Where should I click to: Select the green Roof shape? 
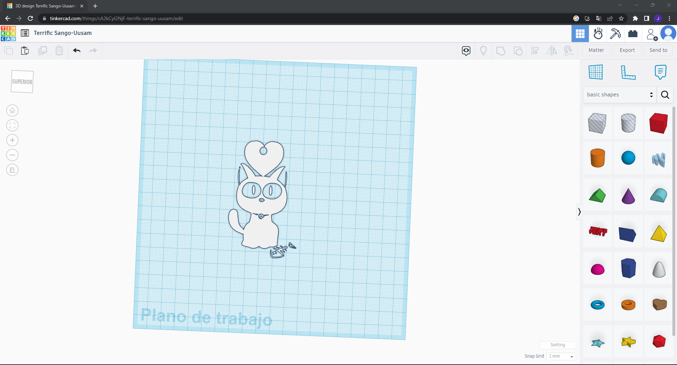[x=597, y=196]
